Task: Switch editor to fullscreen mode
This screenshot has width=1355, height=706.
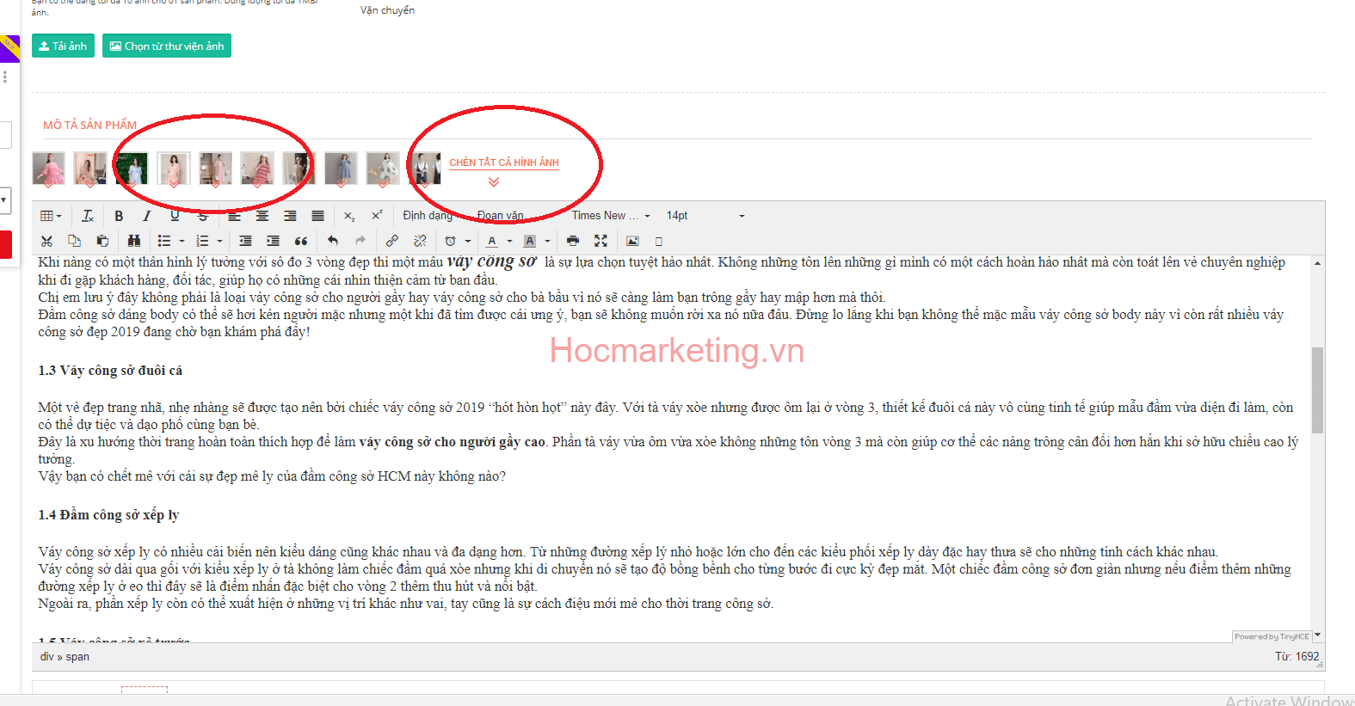Action: click(x=601, y=241)
